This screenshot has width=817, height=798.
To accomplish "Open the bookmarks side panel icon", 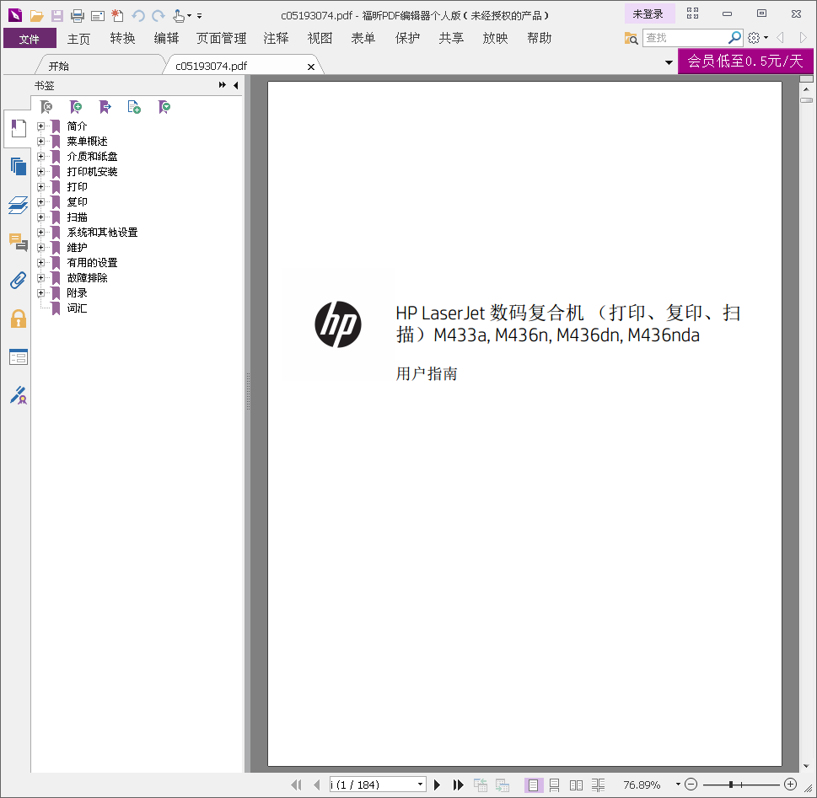I will coord(19,128).
